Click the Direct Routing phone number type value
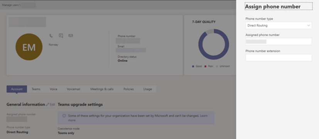Viewport: 319px width, 139px height. pos(17,132)
